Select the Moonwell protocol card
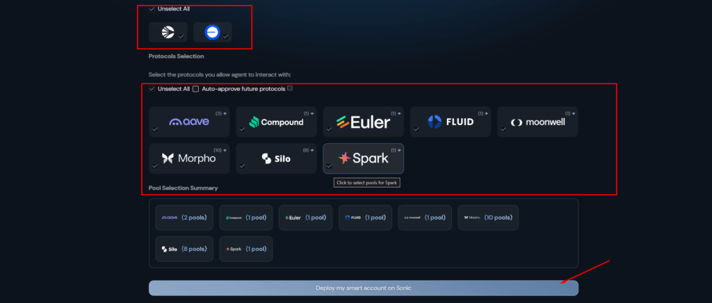Viewport: 712px width, 303px height. [537, 122]
